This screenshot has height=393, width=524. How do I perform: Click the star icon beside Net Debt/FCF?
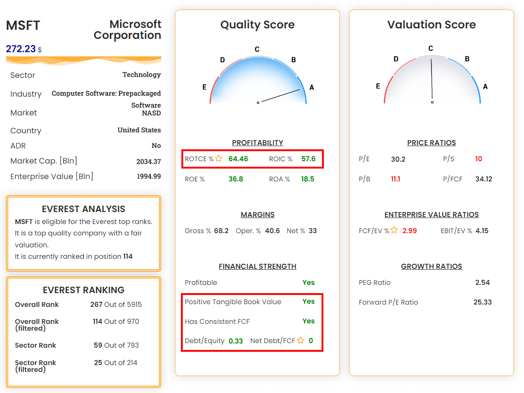click(301, 340)
